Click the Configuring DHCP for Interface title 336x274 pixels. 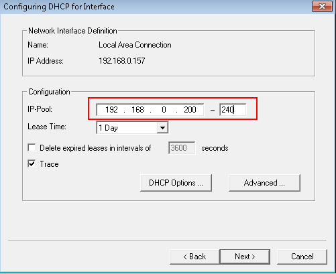click(x=59, y=7)
